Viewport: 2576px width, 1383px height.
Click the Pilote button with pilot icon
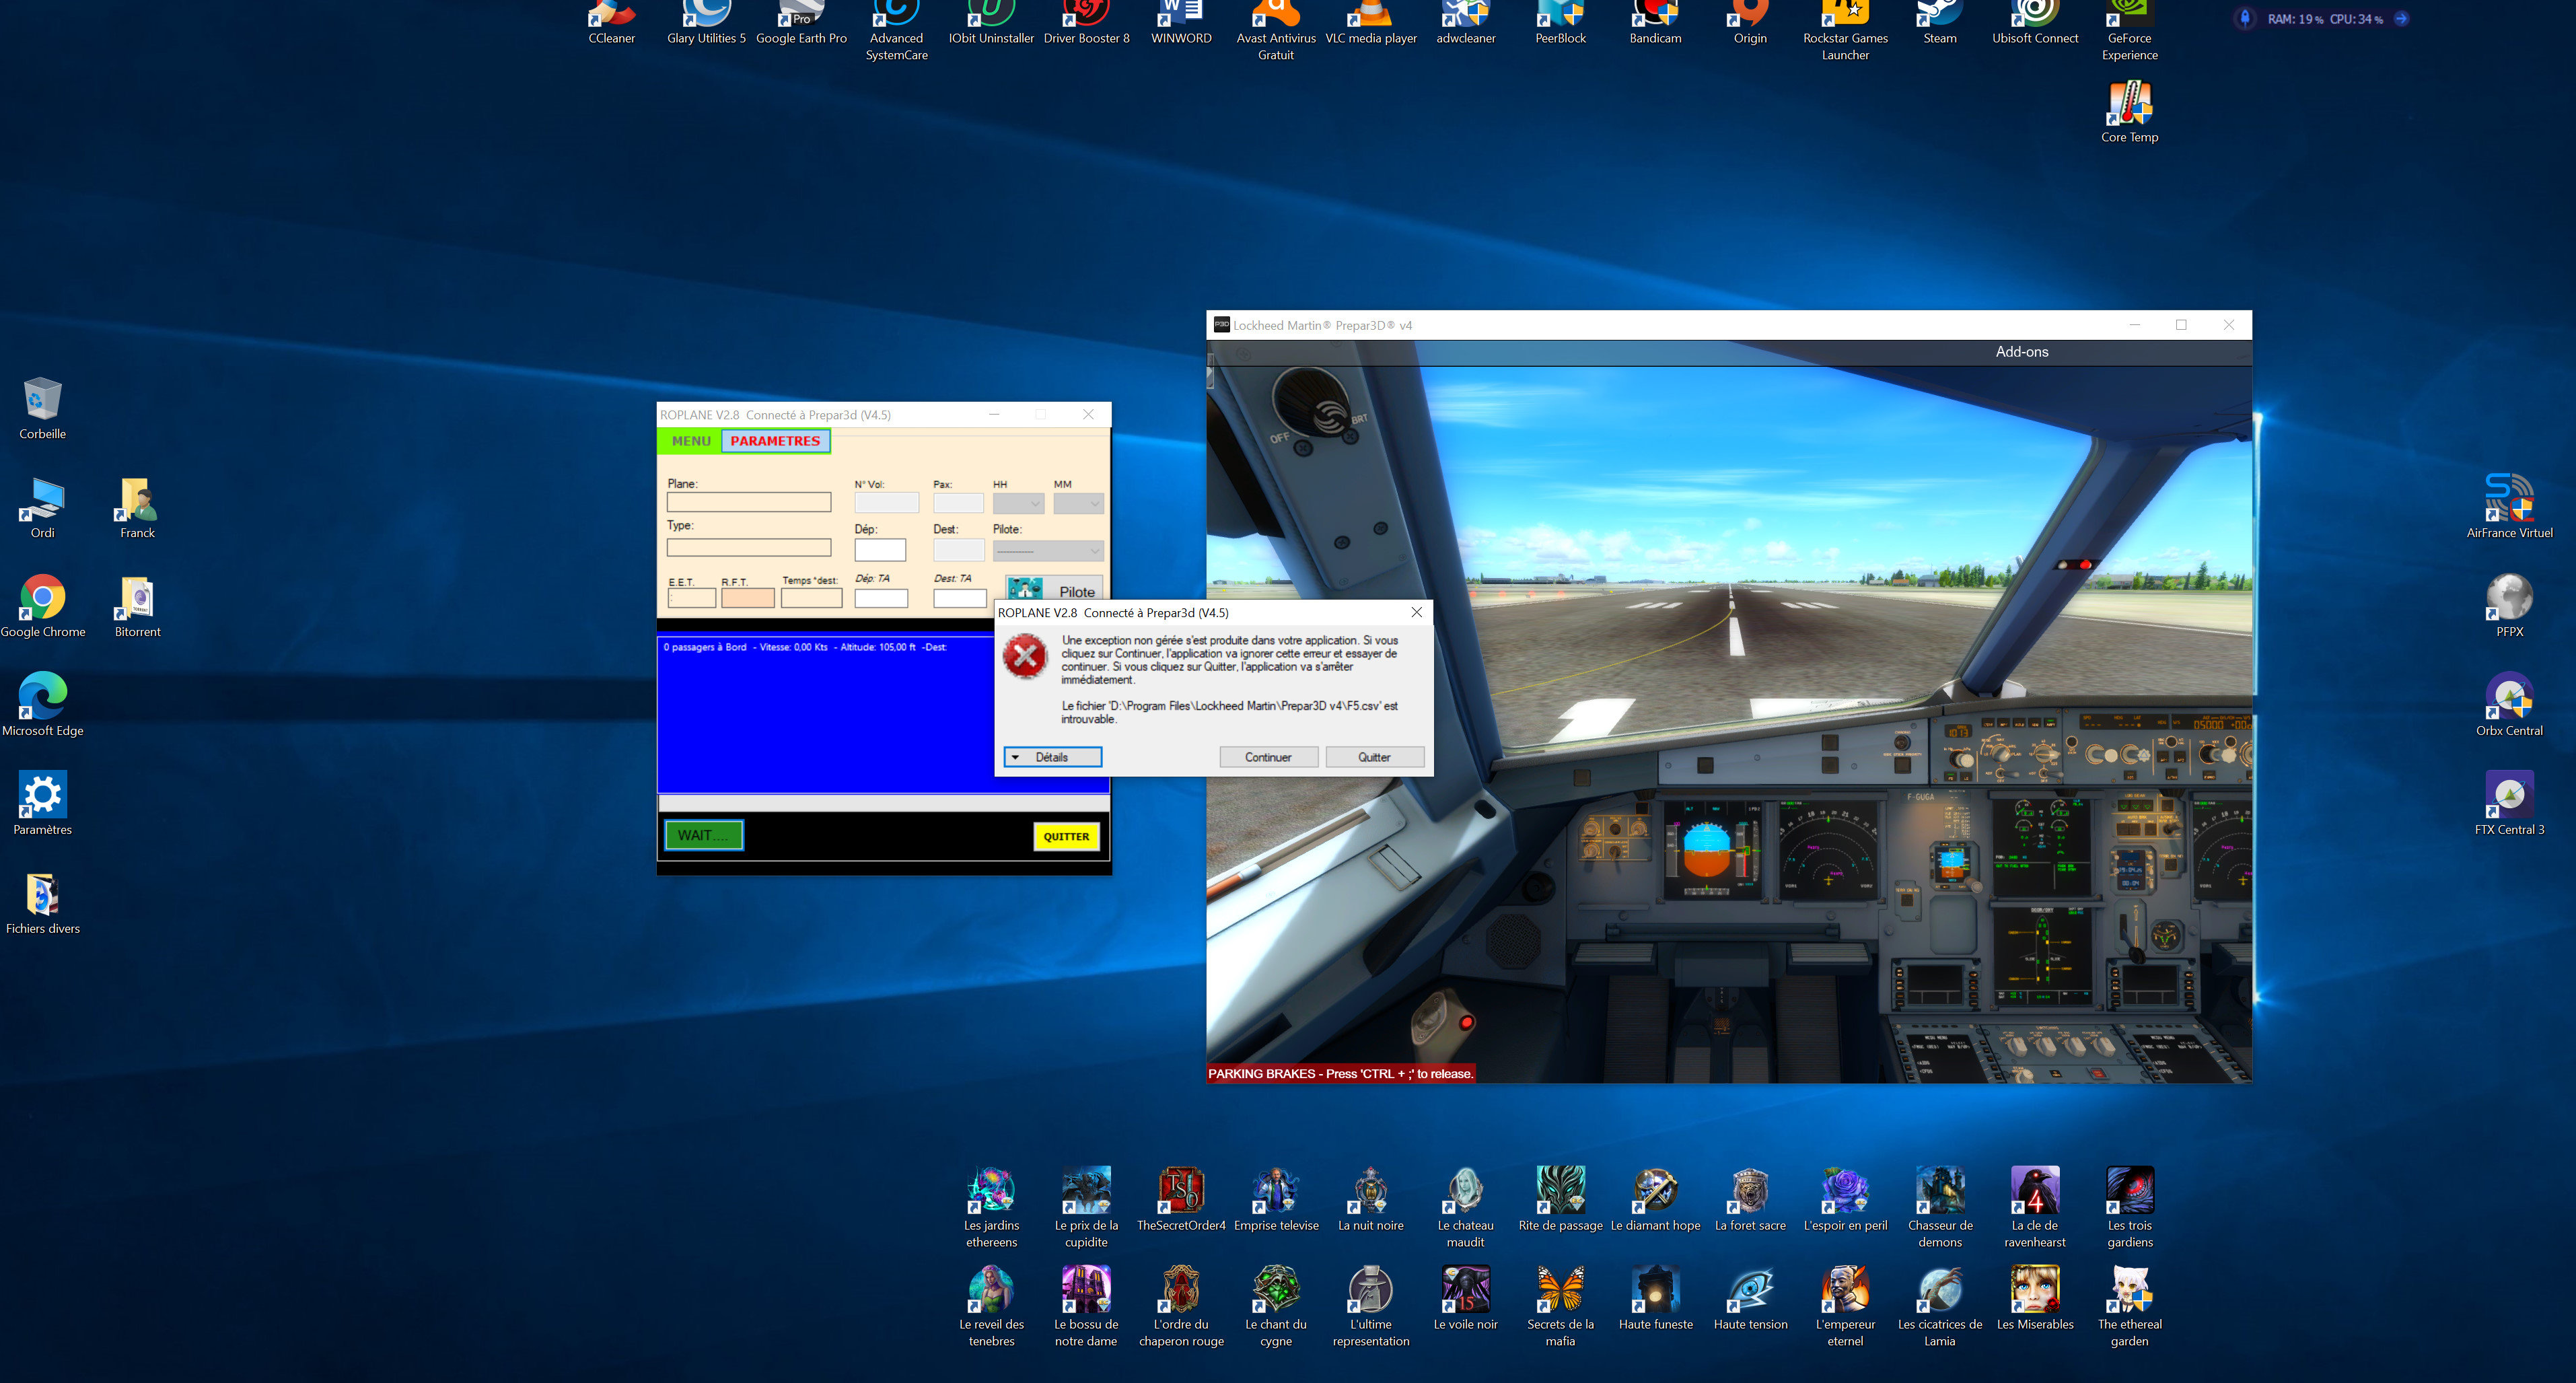tap(1054, 590)
